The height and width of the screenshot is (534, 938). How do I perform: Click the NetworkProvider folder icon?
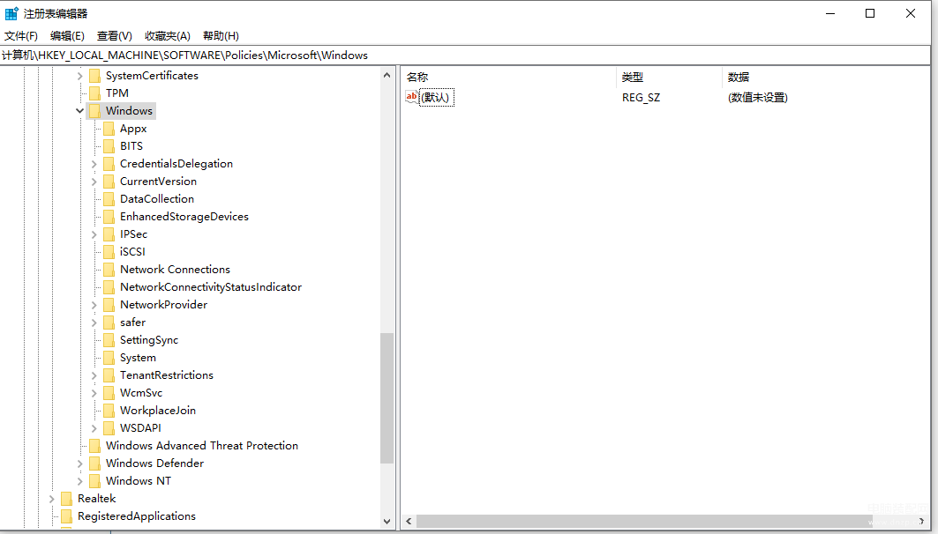(x=109, y=305)
